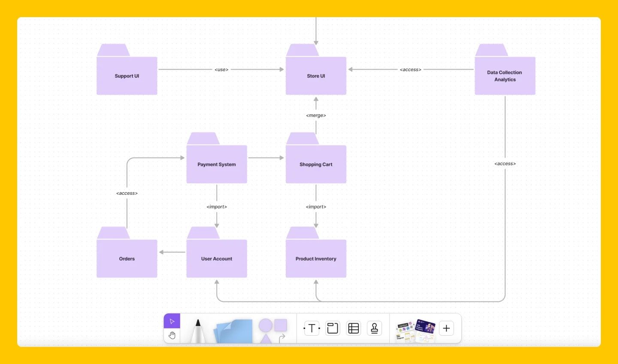Click the plus button for more tools

[446, 328]
